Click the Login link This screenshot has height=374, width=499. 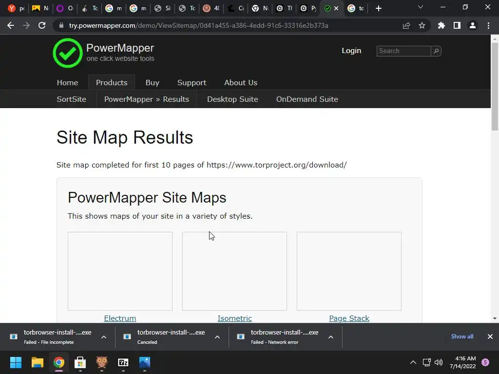[x=351, y=51]
